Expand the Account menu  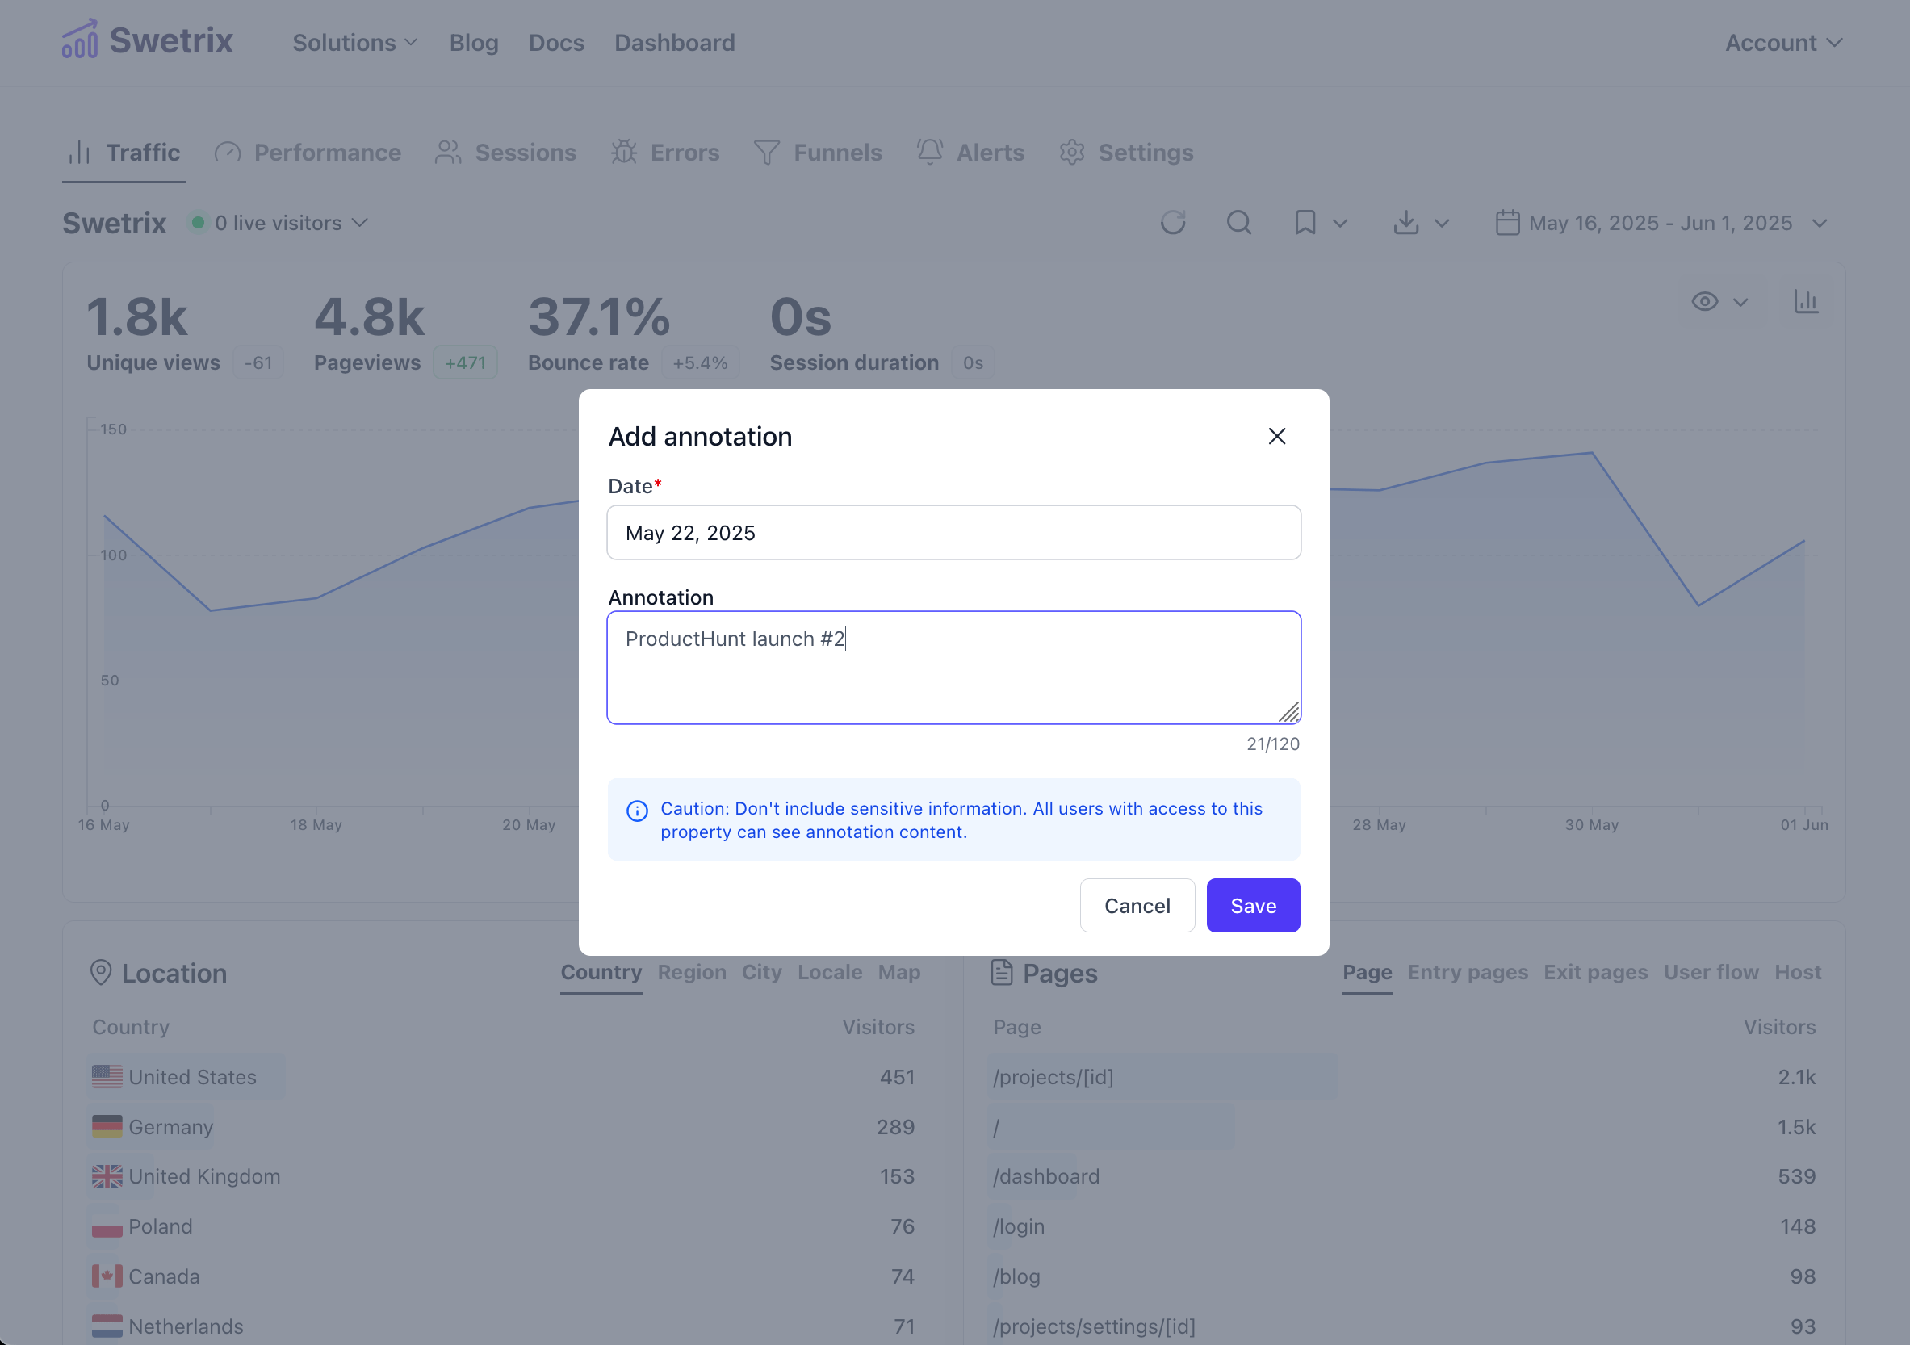tap(1782, 43)
